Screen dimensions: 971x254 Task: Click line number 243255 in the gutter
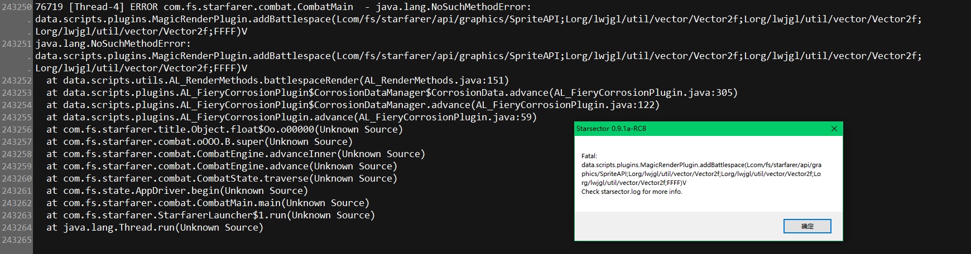coord(17,117)
